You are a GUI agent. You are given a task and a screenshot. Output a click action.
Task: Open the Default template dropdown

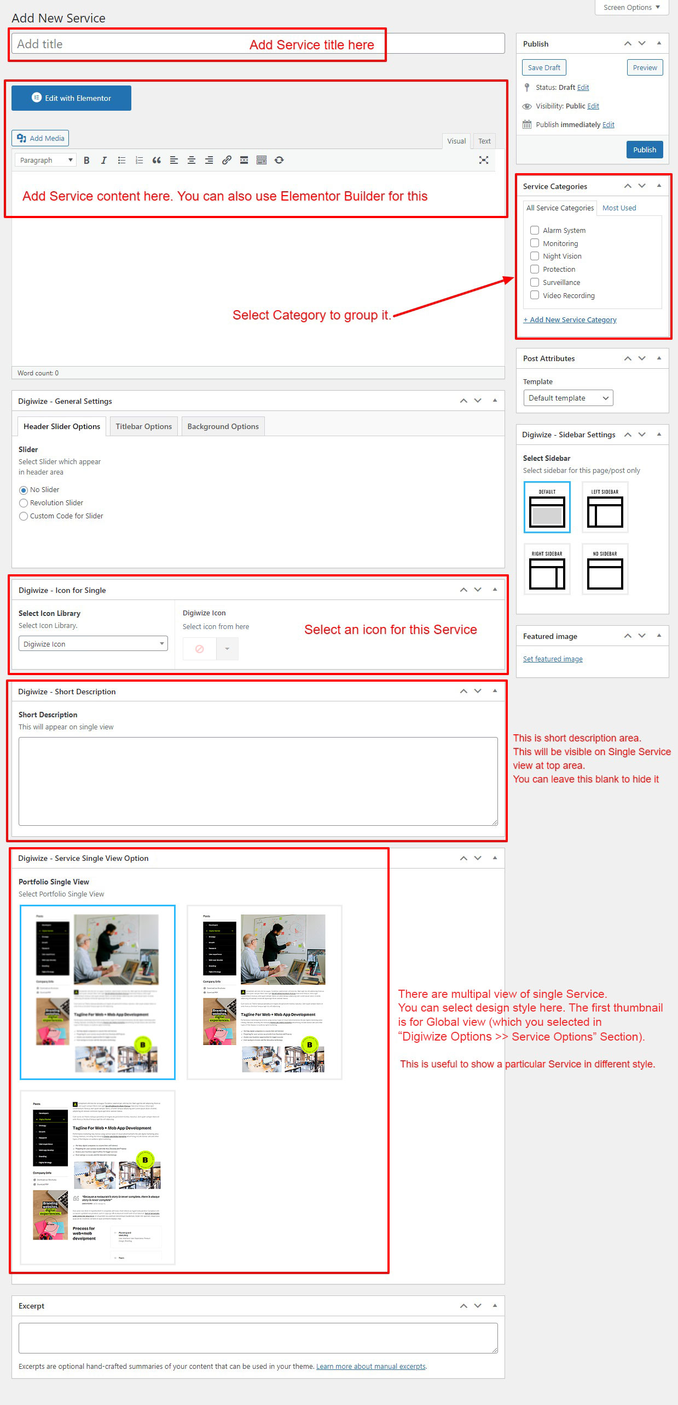567,398
